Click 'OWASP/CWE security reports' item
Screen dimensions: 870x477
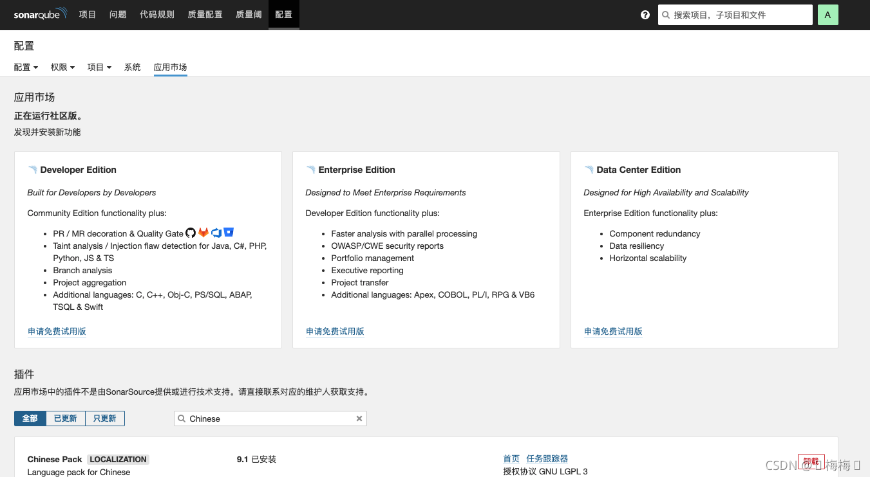pos(387,246)
